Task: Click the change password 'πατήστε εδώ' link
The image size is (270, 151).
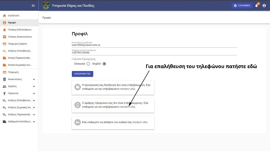Action: pyautogui.click(x=140, y=122)
